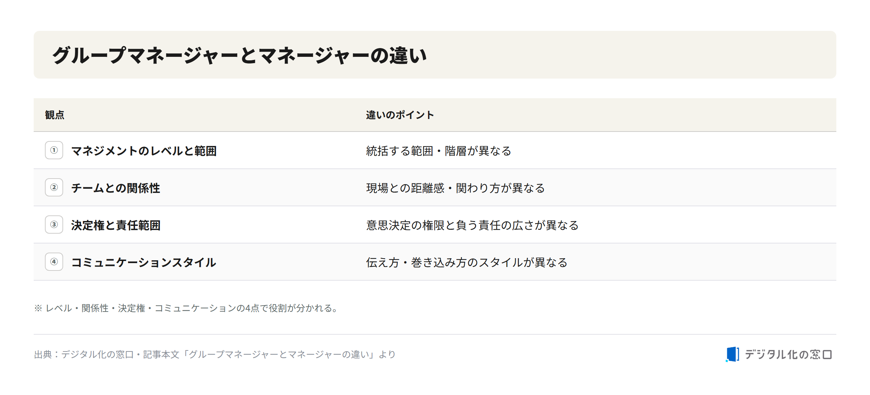This screenshot has width=870, height=395.
Task: Click the circled number 3 badge
Action: [54, 225]
